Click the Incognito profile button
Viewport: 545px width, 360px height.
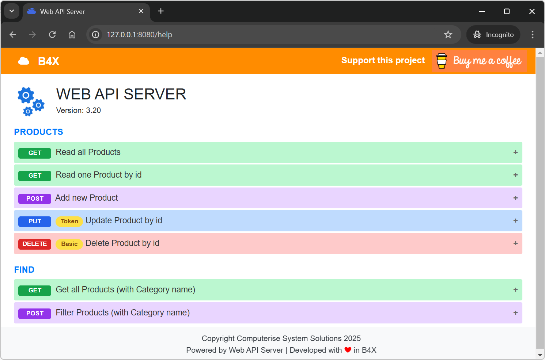point(493,35)
